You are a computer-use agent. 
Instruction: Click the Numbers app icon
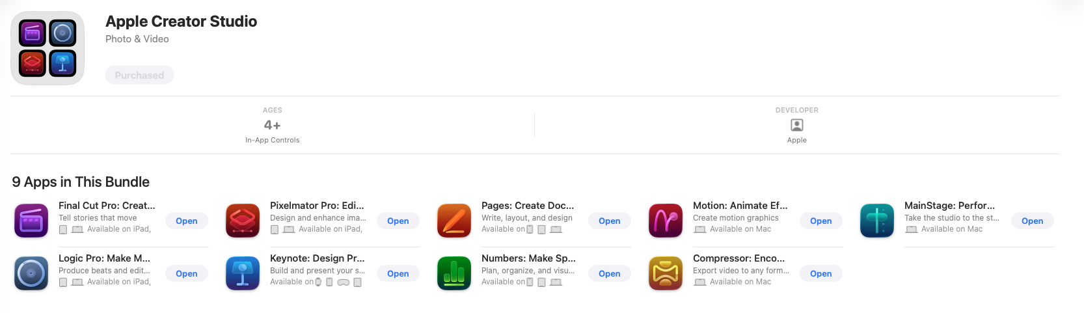coord(454,273)
